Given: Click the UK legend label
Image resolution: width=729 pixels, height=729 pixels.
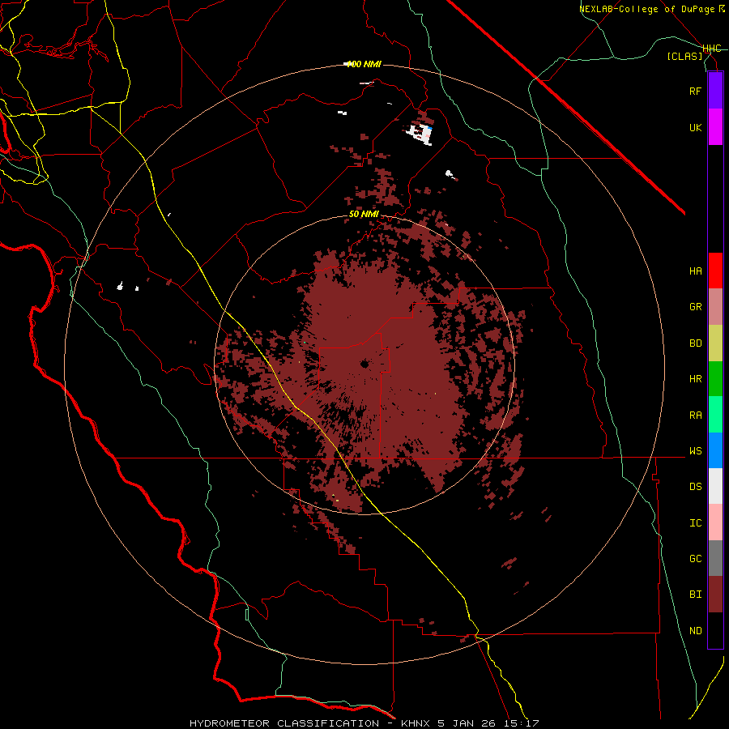Looking at the screenshot, I should pos(695,127).
